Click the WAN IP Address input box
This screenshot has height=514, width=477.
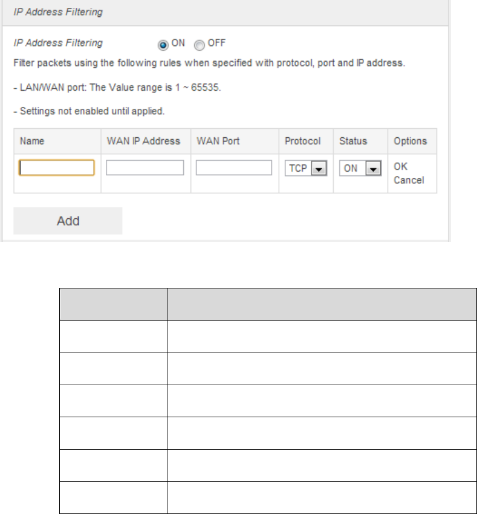pos(145,168)
